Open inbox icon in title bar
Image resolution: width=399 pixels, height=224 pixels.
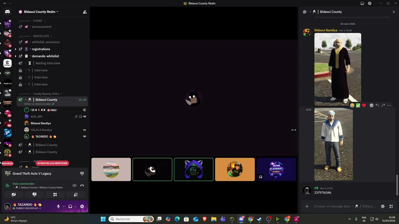point(362,3)
